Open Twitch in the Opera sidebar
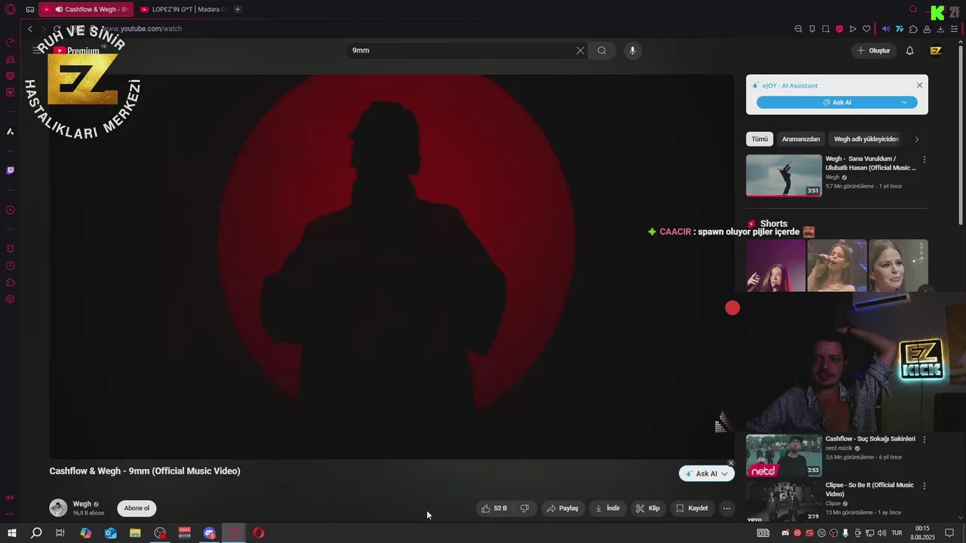The image size is (966, 543). (x=10, y=170)
